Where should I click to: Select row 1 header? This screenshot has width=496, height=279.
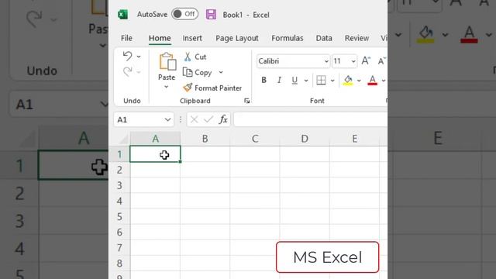pyautogui.click(x=119, y=154)
